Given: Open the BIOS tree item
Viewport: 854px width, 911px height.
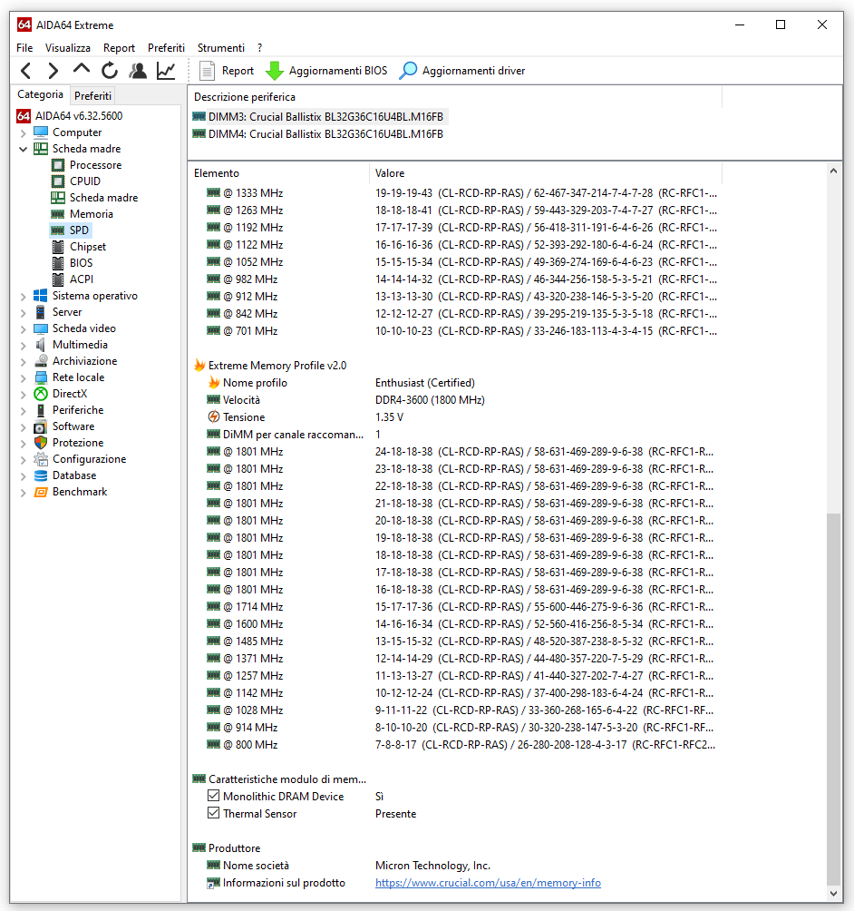Looking at the screenshot, I should coord(81,262).
